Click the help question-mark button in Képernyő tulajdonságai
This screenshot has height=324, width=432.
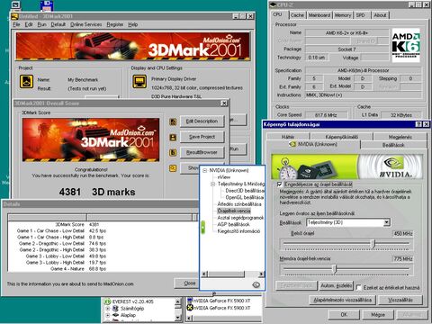click(418, 124)
